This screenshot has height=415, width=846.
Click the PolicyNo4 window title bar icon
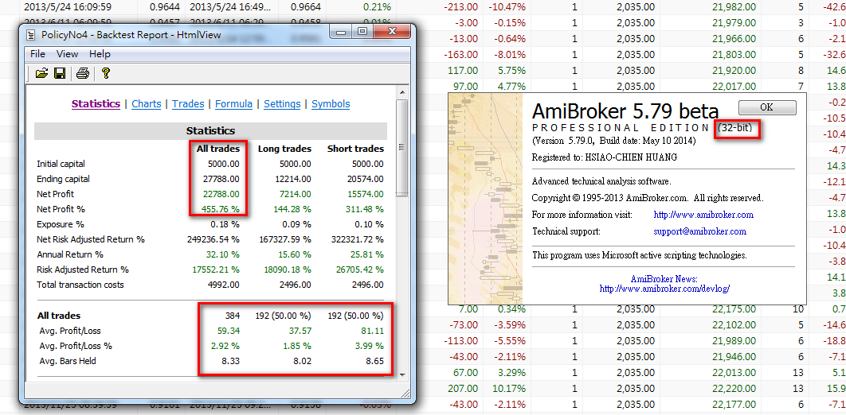click(29, 34)
